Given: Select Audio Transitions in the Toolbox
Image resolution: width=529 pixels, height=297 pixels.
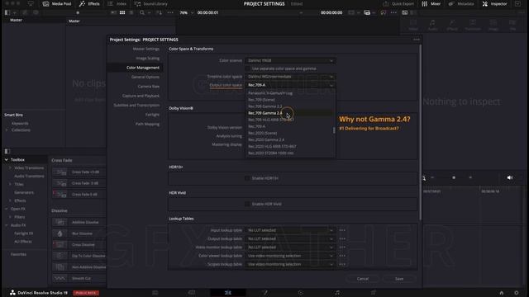Looking at the screenshot, I should [x=29, y=176].
